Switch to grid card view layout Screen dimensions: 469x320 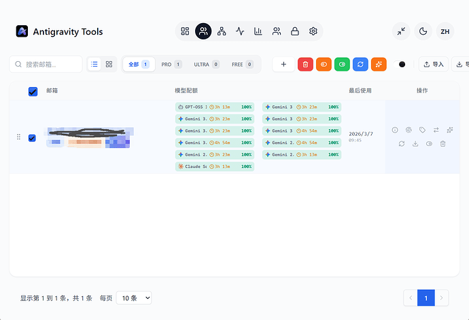click(109, 65)
